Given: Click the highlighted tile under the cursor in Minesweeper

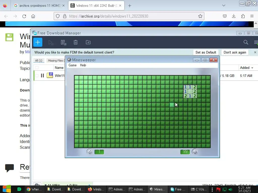Looking at the screenshot, I should pyautogui.click(x=172, y=105).
